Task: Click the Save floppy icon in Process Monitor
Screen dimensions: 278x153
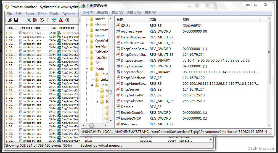Action: coord(16,20)
